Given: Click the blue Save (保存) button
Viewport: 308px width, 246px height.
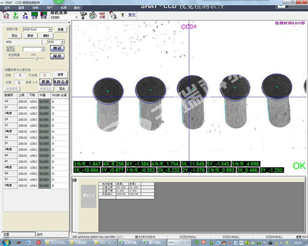Looking at the screenshot, I should [57, 56].
